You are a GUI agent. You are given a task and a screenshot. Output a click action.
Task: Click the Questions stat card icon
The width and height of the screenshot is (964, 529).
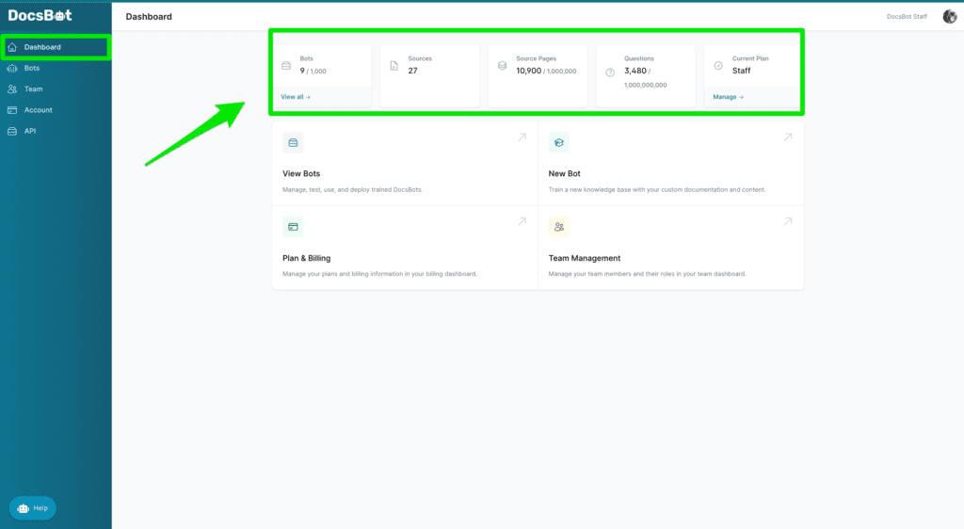coord(610,72)
